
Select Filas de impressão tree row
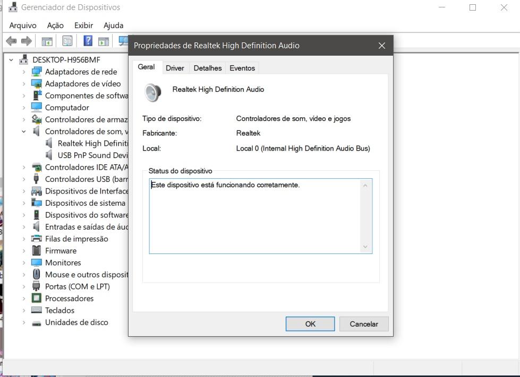pos(76,239)
